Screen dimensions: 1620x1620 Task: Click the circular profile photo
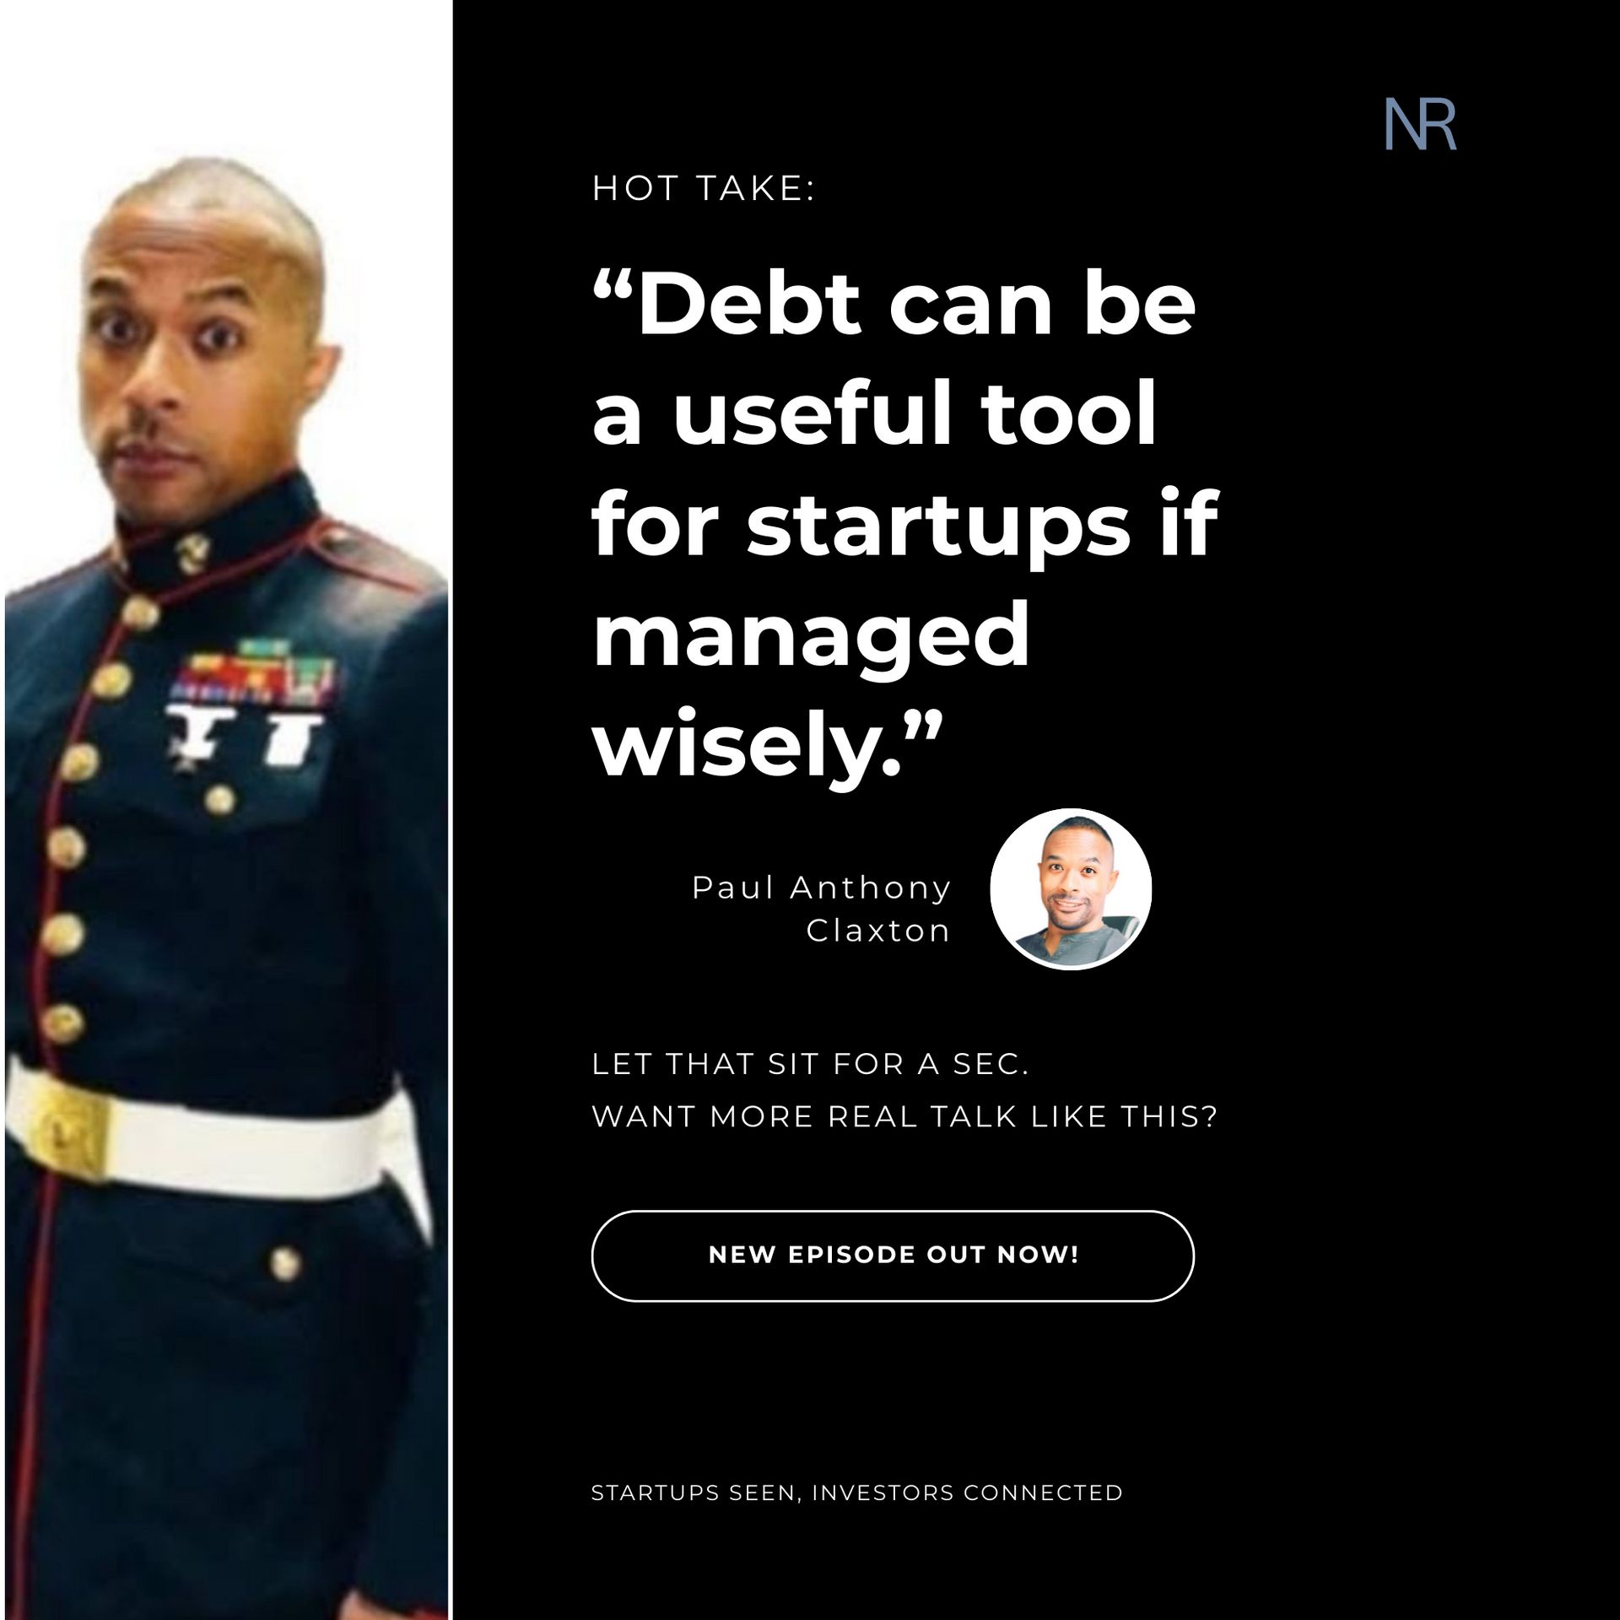point(1071,888)
